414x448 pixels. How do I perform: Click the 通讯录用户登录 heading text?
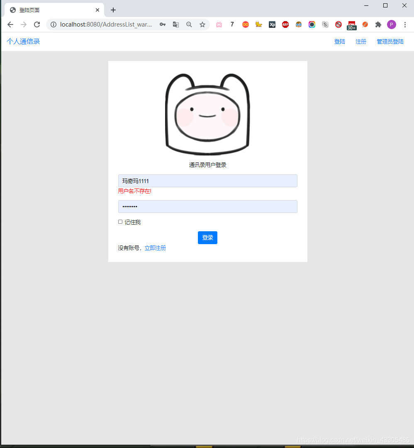pos(207,165)
